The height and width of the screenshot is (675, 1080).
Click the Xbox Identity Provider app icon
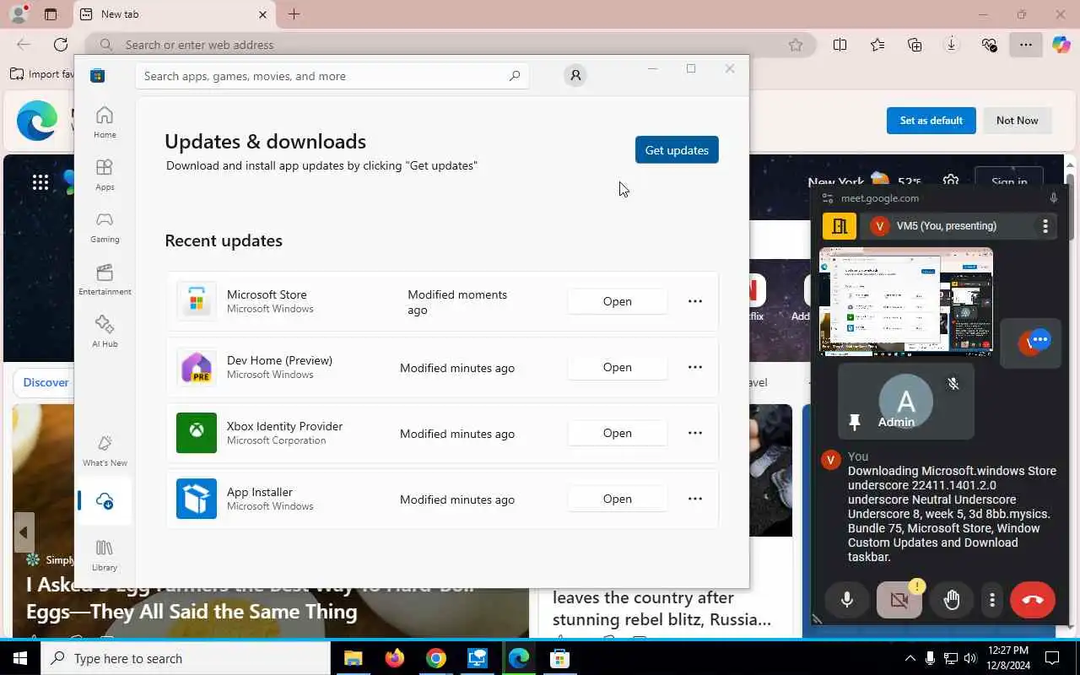197,433
